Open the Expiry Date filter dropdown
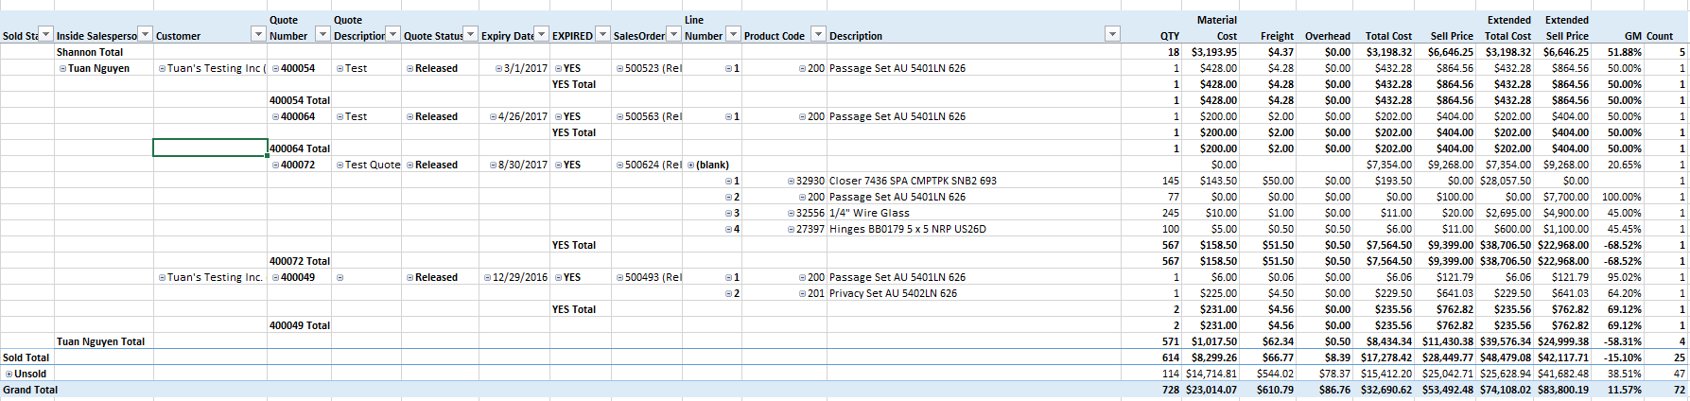Image resolution: width=1690 pixels, height=401 pixels. pyautogui.click(x=541, y=35)
